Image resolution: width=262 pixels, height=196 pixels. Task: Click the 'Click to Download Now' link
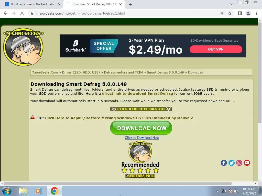pyautogui.click(x=142, y=138)
